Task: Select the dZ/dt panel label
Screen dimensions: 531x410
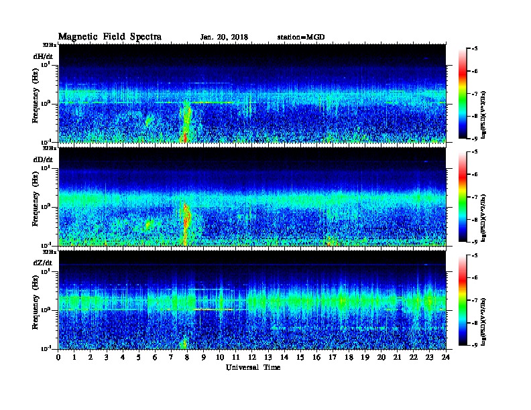Action: (x=43, y=263)
